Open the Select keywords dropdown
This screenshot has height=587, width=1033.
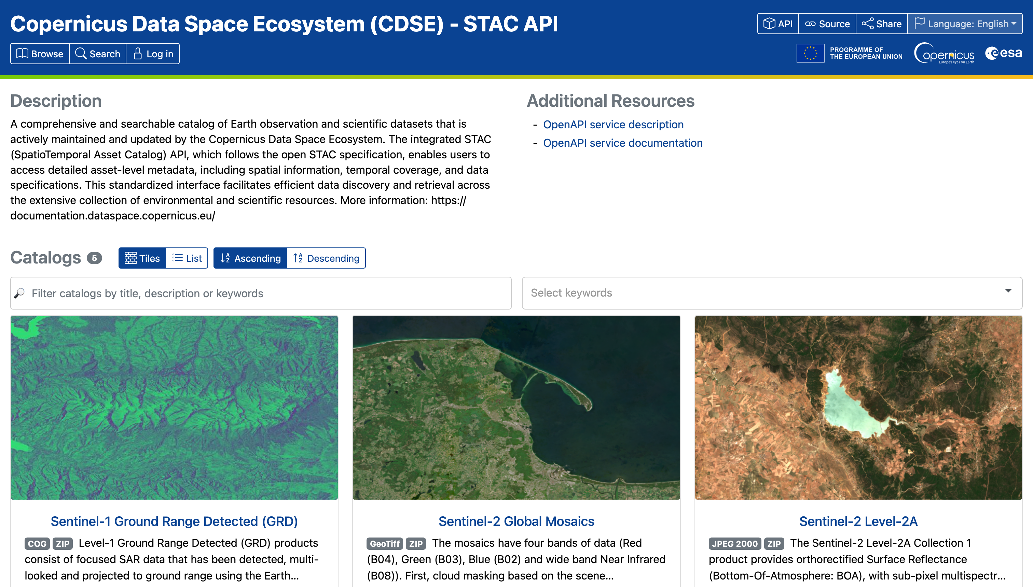(772, 293)
